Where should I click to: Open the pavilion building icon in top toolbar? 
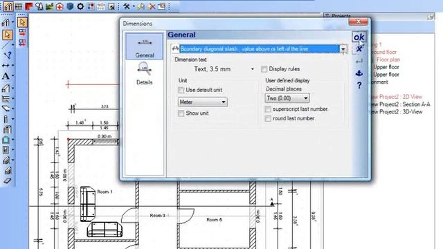101,6
